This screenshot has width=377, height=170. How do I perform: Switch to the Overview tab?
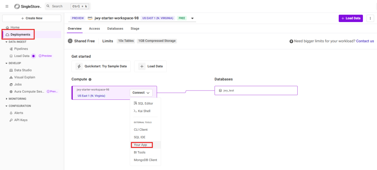[x=75, y=28]
